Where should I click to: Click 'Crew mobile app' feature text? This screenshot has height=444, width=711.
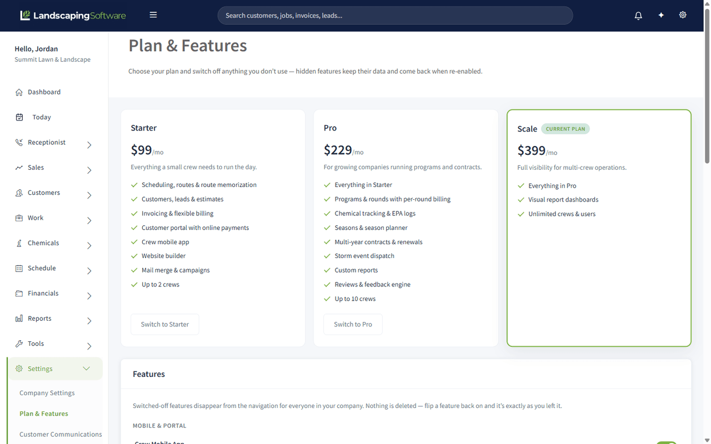(x=166, y=242)
